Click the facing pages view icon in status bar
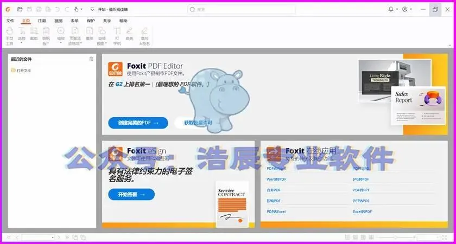This screenshot has width=456, height=244. pos(363,237)
